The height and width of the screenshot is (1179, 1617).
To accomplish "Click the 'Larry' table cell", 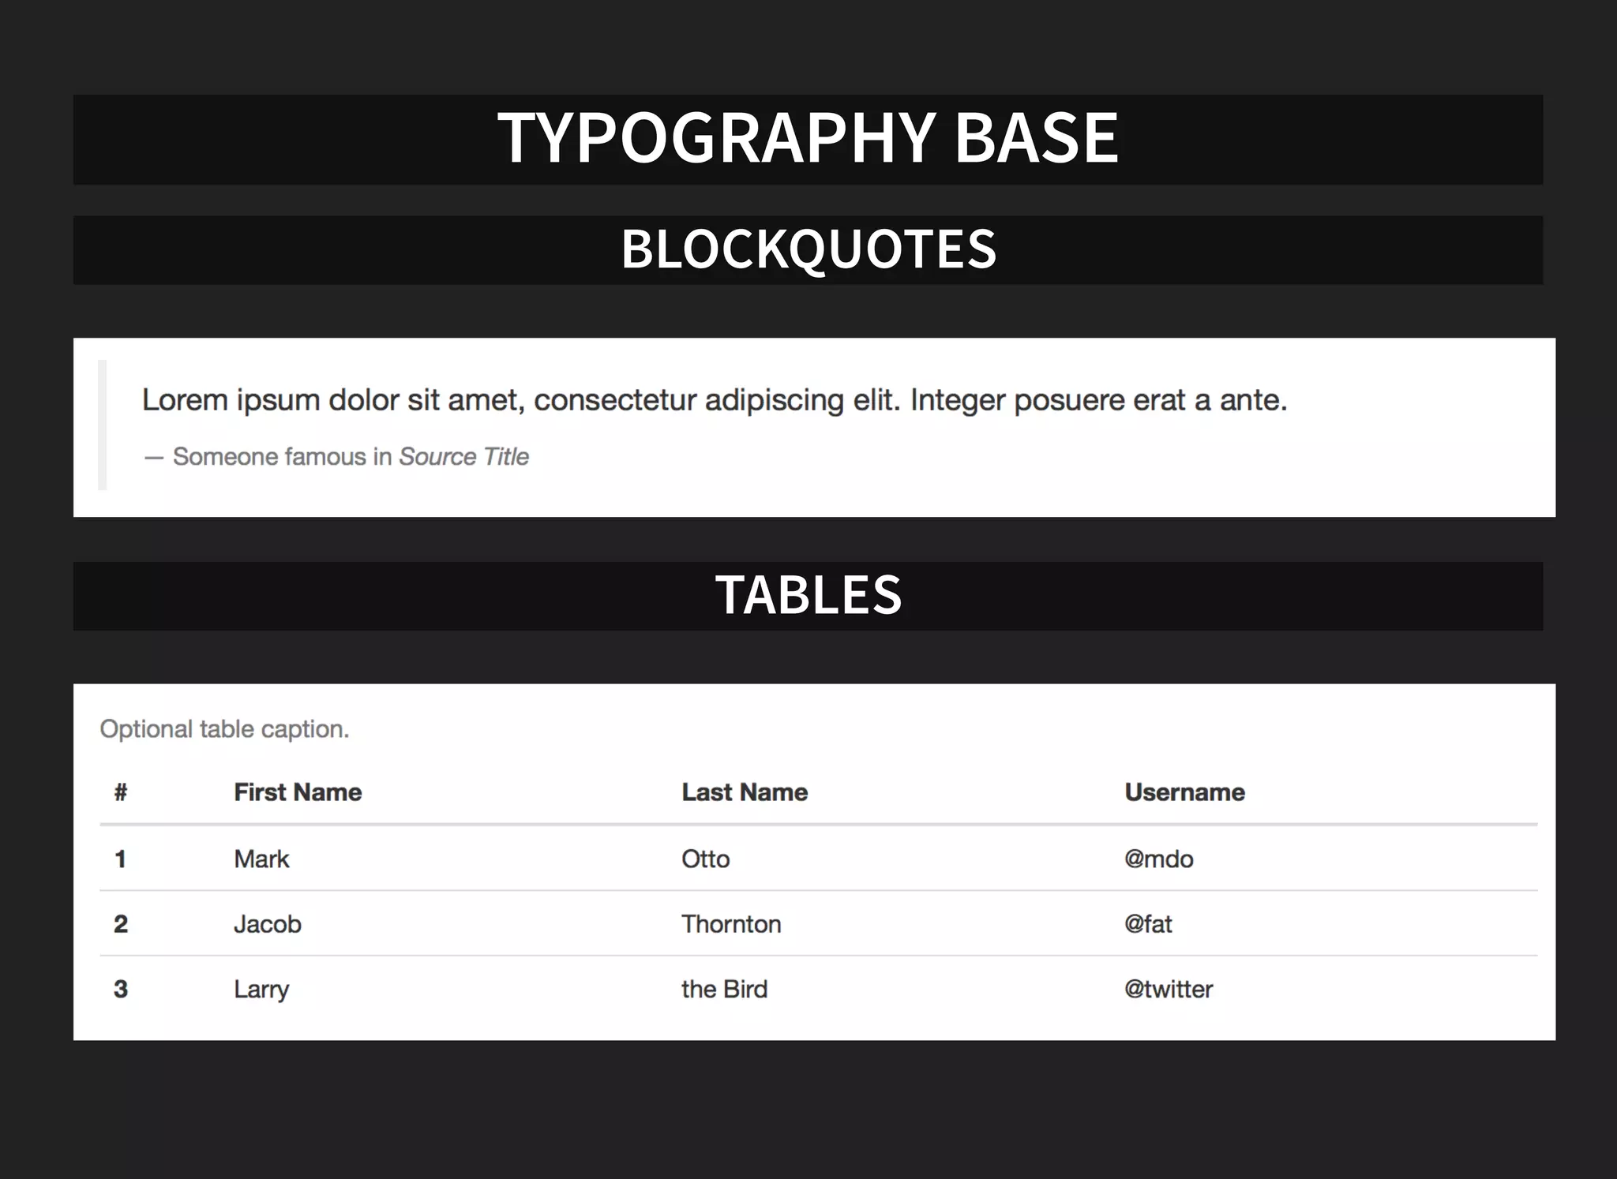I will click(261, 990).
